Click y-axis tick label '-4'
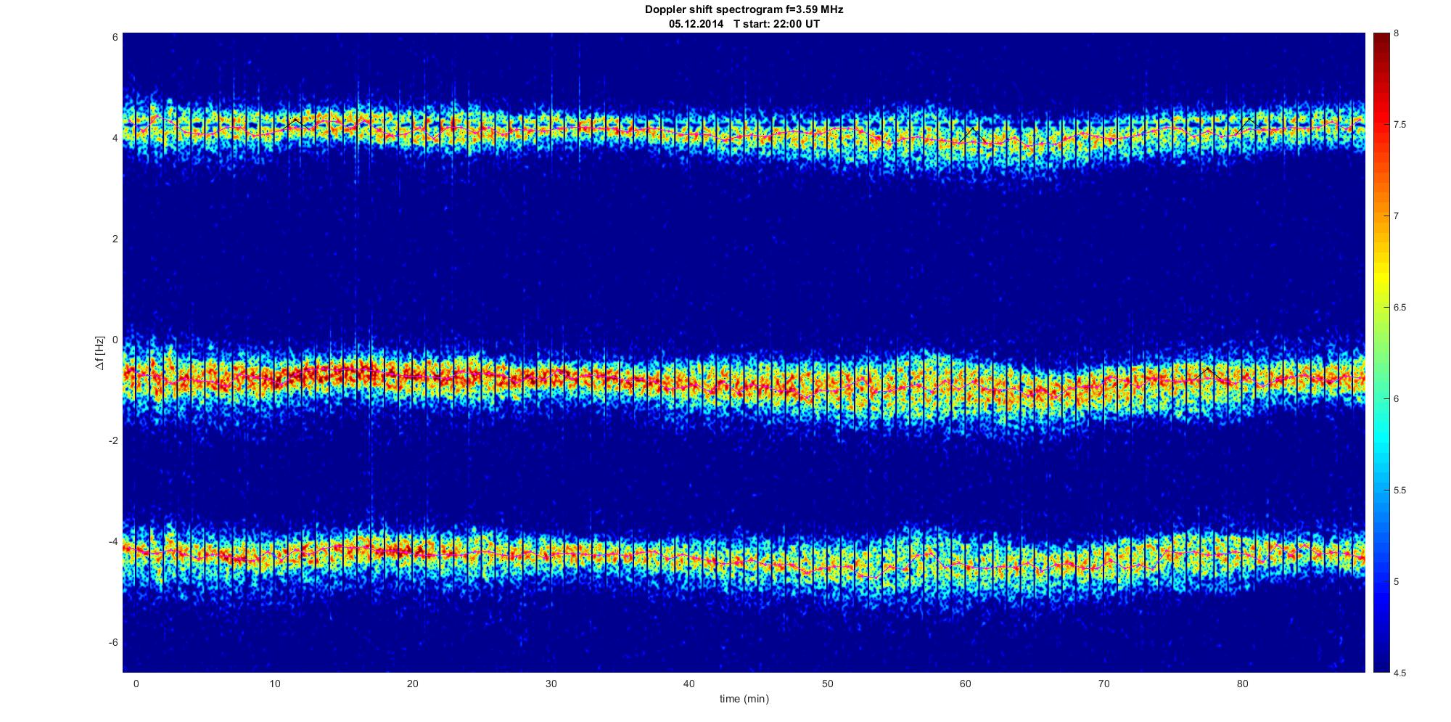This screenshot has width=1451, height=722. [x=113, y=541]
